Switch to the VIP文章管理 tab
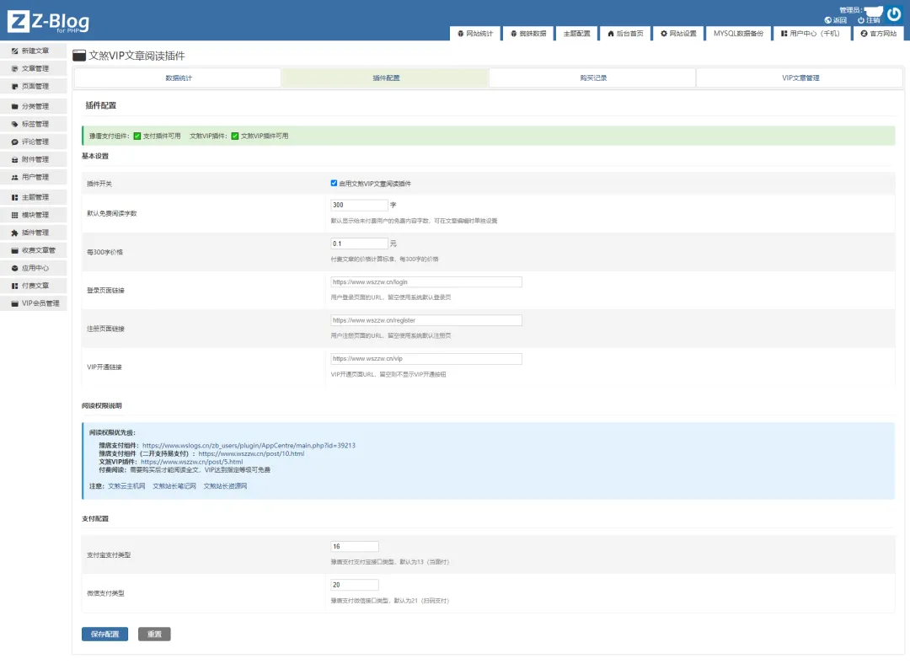Viewport: 910px width, 664px height. click(x=800, y=78)
